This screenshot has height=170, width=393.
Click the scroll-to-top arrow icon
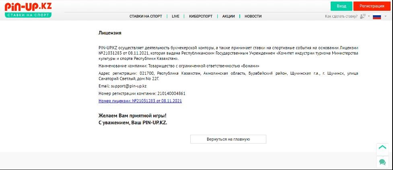382,148
